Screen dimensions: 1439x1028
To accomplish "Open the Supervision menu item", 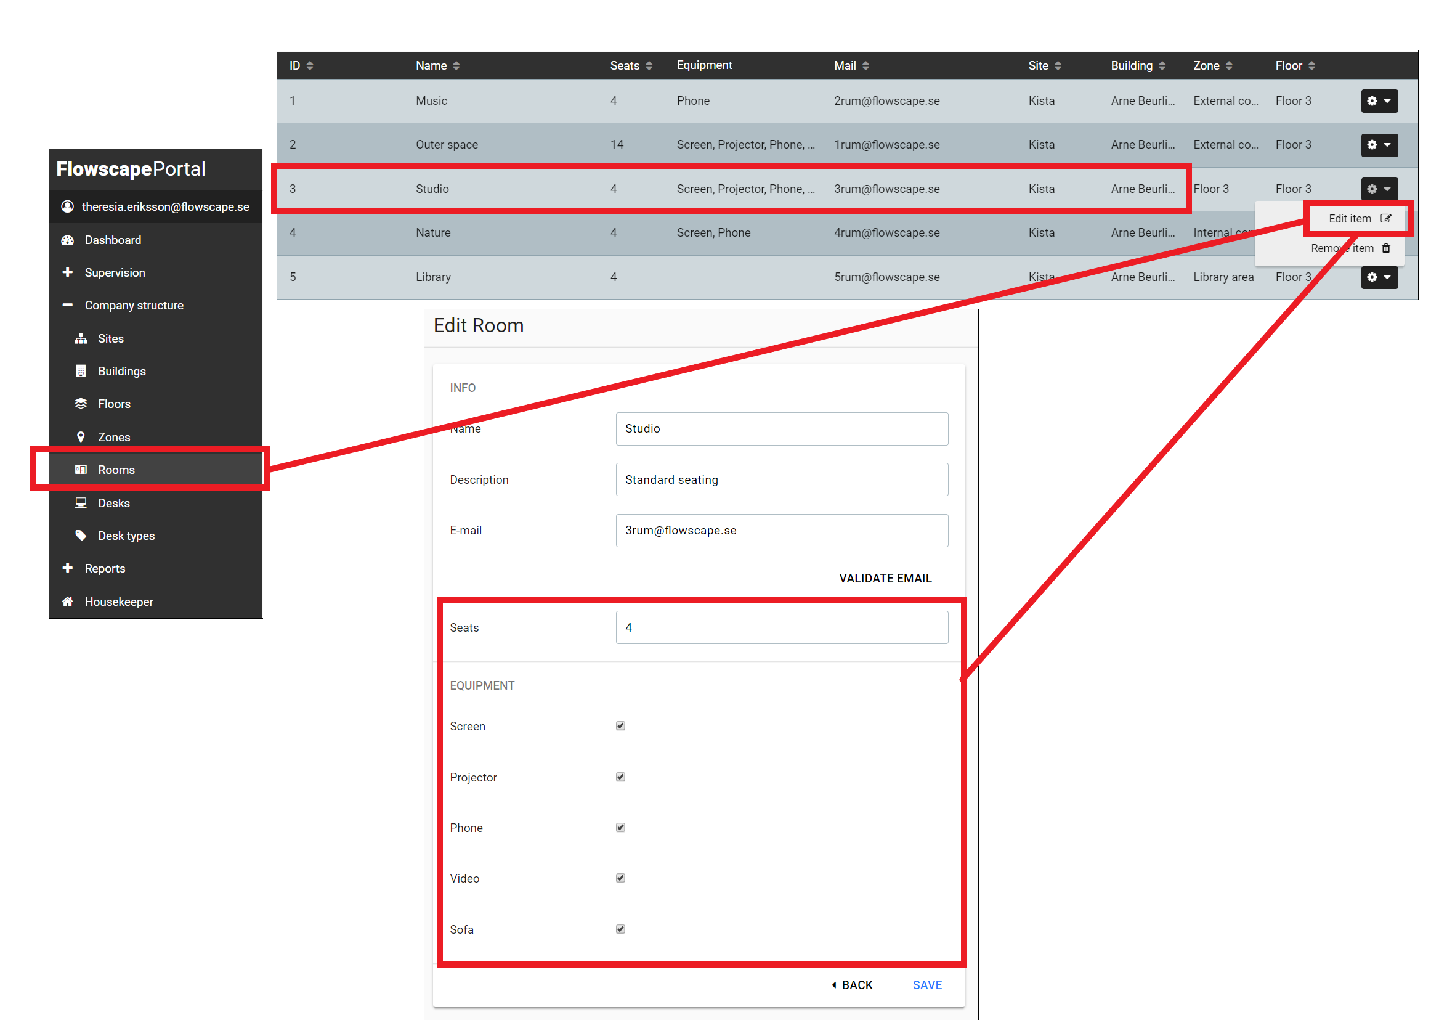I will tap(156, 273).
